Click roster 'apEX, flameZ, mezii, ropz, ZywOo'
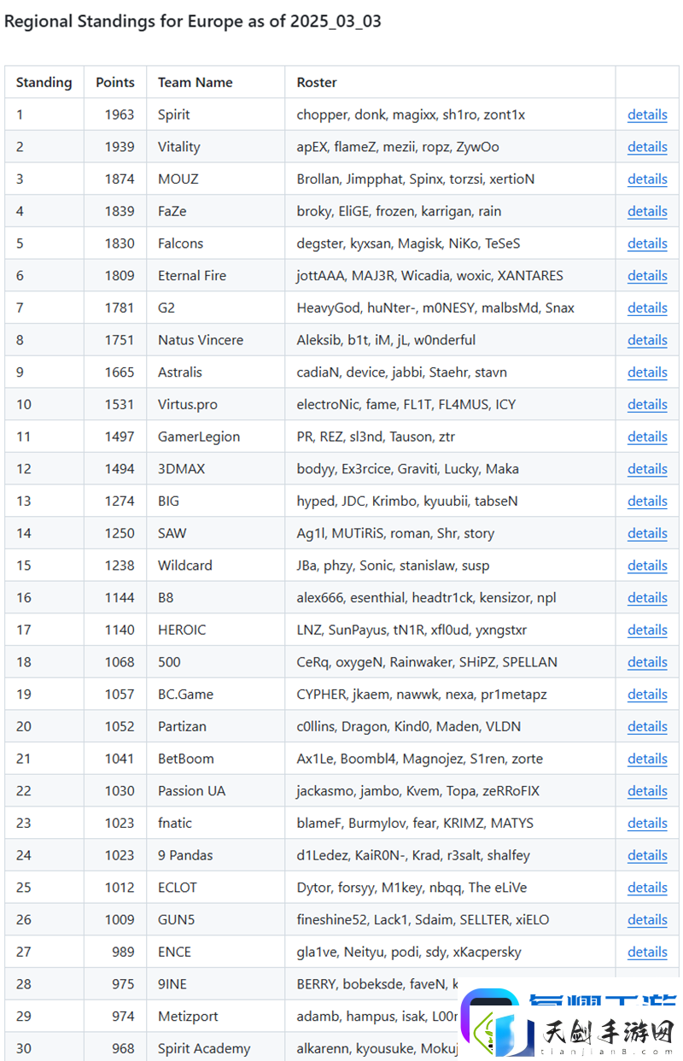The width and height of the screenshot is (683, 1061). (398, 147)
